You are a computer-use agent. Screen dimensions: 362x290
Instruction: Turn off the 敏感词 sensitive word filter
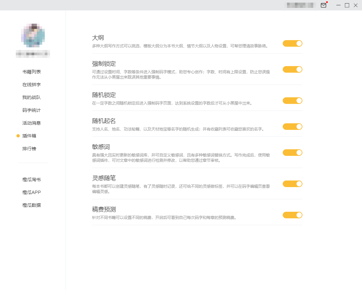[292, 153]
